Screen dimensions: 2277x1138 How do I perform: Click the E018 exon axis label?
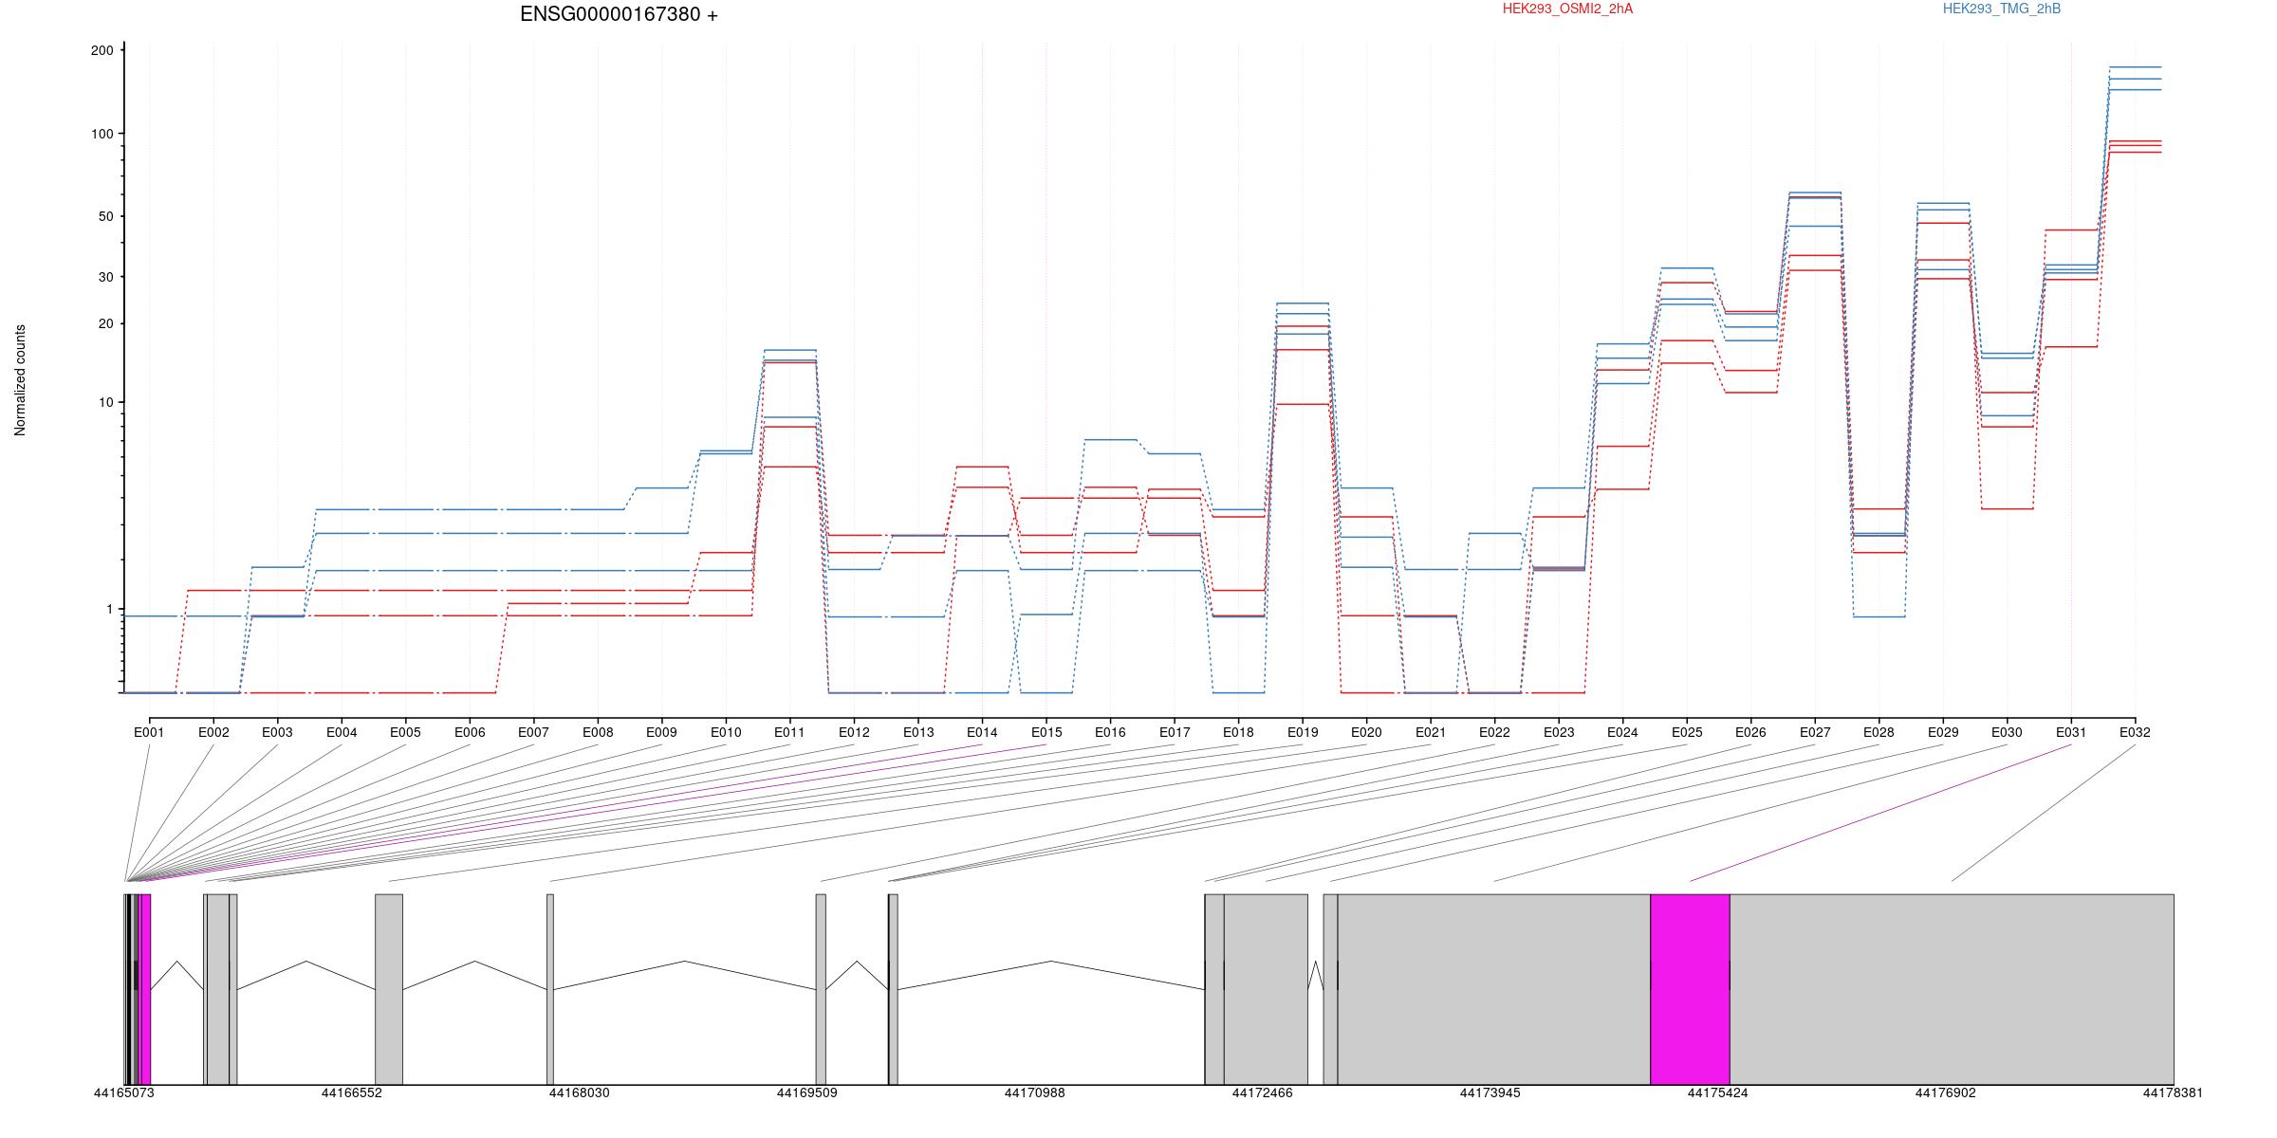tap(1238, 732)
